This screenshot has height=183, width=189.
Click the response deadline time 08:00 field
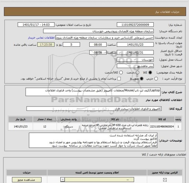coord(98,45)
